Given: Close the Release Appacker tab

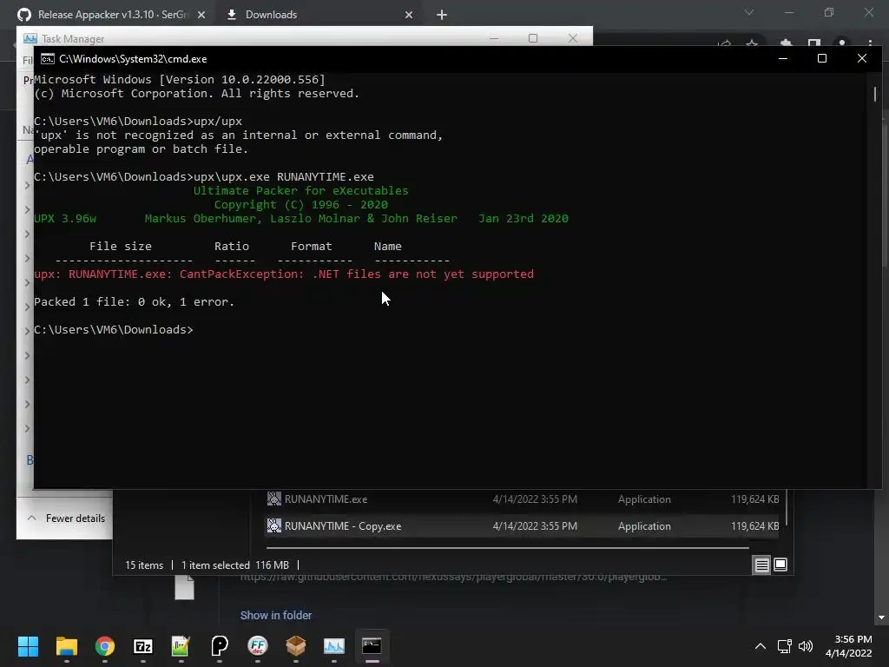Looking at the screenshot, I should click(x=201, y=15).
